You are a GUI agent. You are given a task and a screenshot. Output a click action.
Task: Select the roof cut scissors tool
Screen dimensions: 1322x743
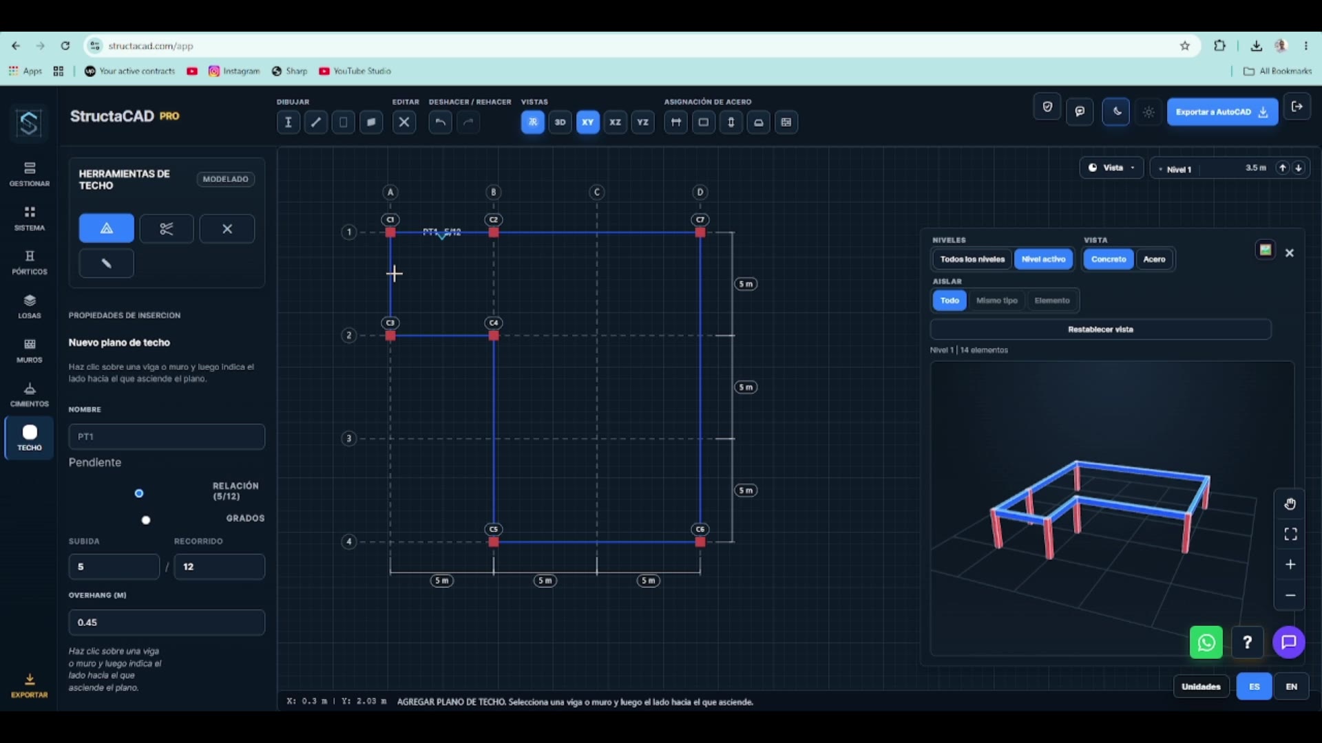pyautogui.click(x=167, y=228)
